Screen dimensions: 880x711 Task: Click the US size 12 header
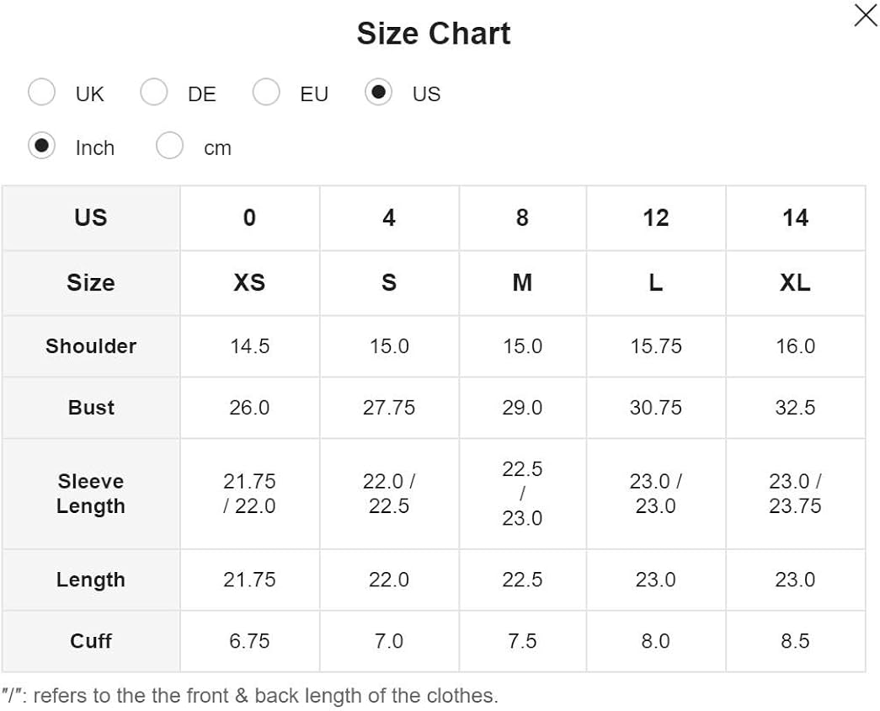pyautogui.click(x=655, y=218)
